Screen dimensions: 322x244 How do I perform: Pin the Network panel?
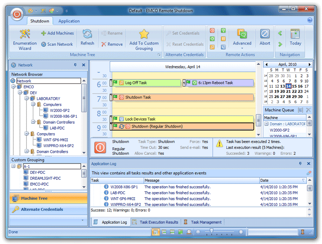pos(76,65)
